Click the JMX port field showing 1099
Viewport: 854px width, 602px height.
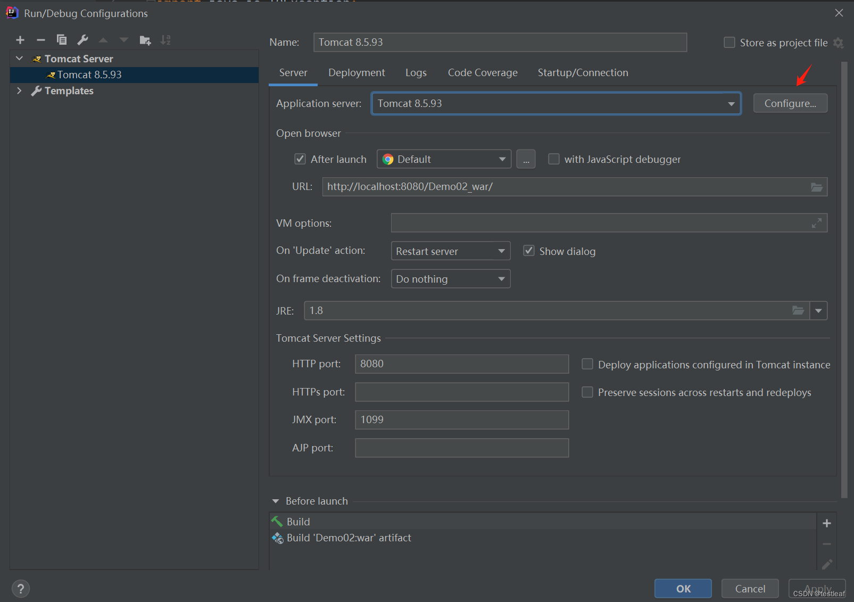[462, 420]
